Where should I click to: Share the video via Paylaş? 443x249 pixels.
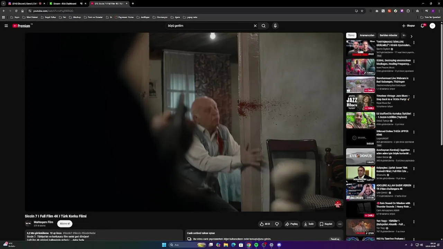point(291,224)
